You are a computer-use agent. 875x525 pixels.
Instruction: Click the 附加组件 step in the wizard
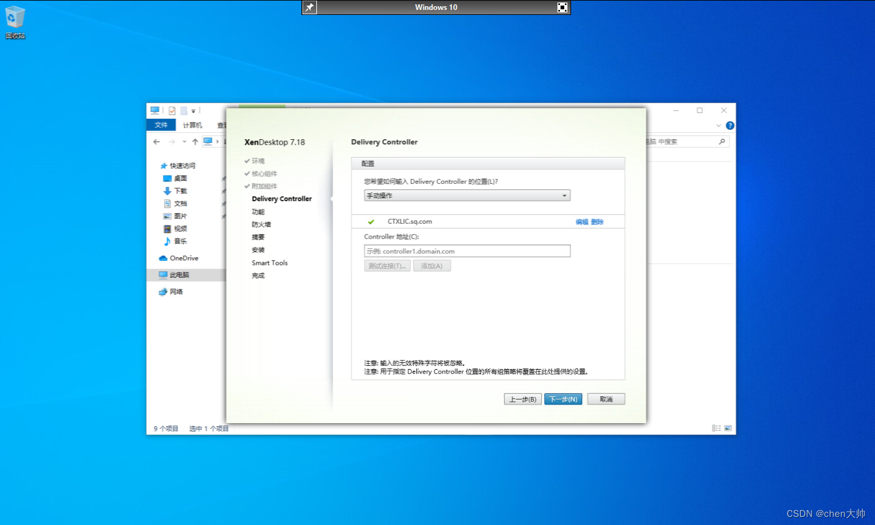264,186
